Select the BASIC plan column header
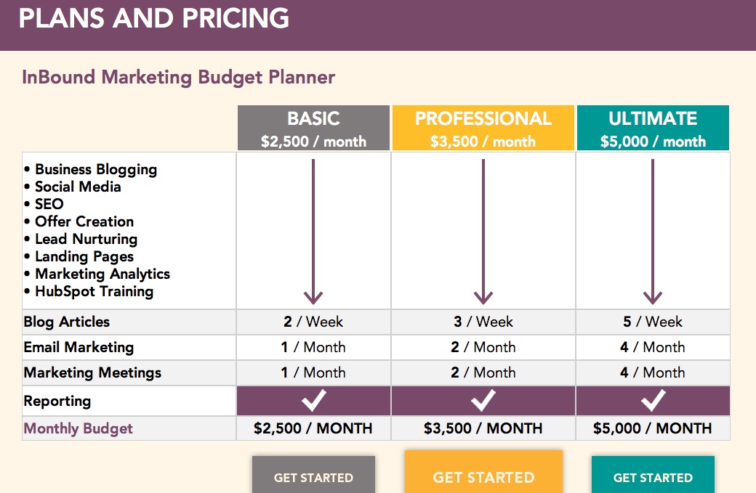 [x=313, y=127]
